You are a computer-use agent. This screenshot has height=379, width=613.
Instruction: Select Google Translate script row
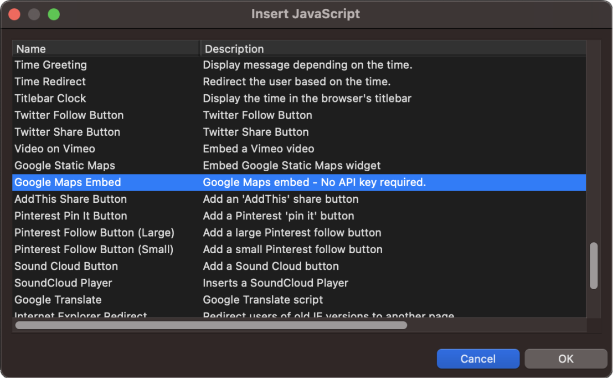pos(58,300)
